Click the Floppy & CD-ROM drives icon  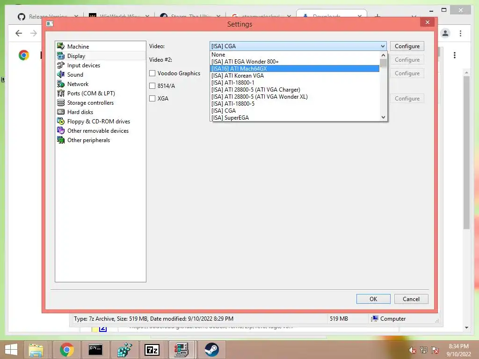[61, 121]
